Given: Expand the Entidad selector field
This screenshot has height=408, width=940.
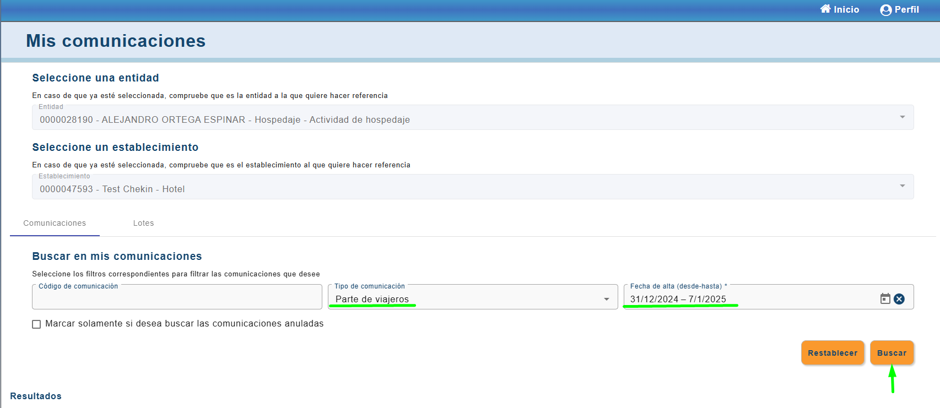Looking at the screenshot, I should coord(441,119).
